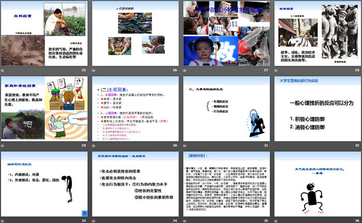
Task: Click slide number label 35
Action: [x=266, y=221]
